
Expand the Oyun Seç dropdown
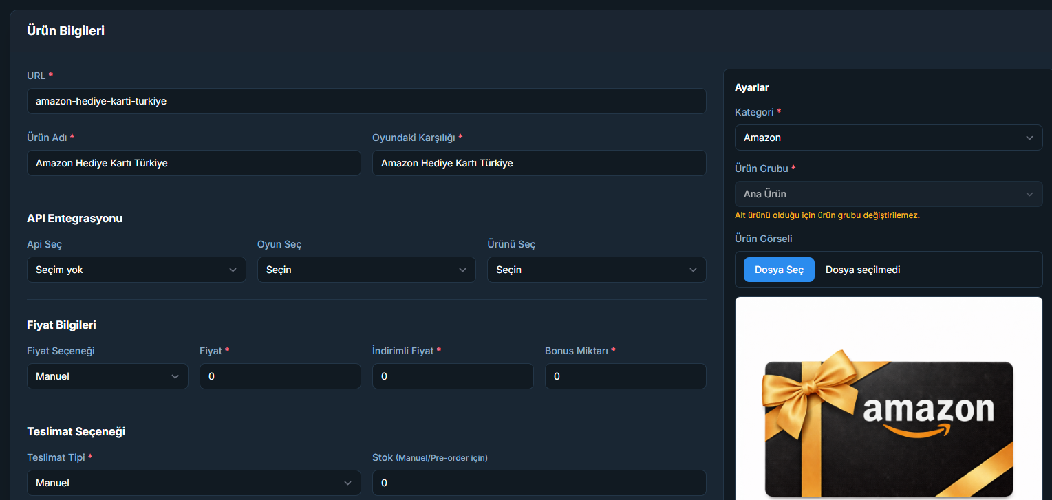(x=366, y=270)
